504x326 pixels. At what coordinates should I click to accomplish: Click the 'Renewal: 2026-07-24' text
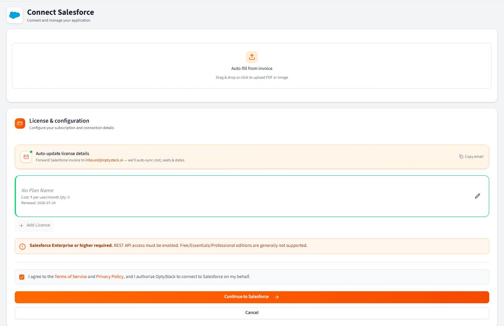coord(38,203)
